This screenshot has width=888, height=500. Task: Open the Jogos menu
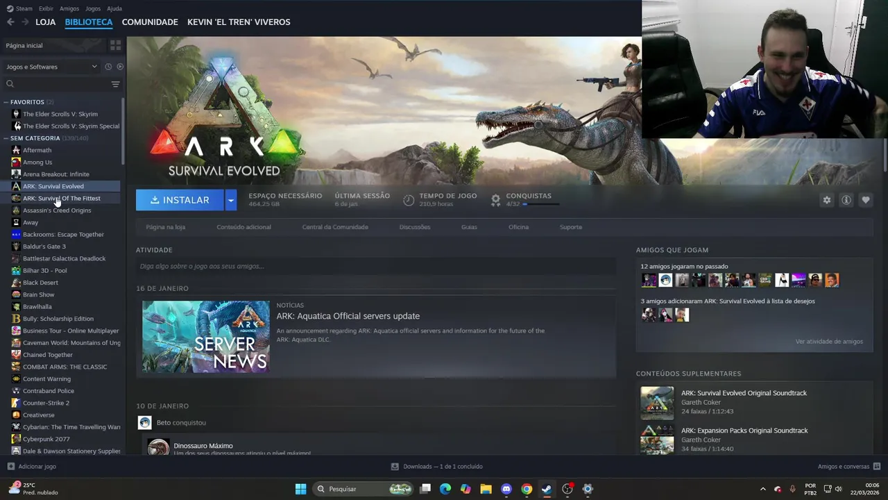[93, 8]
